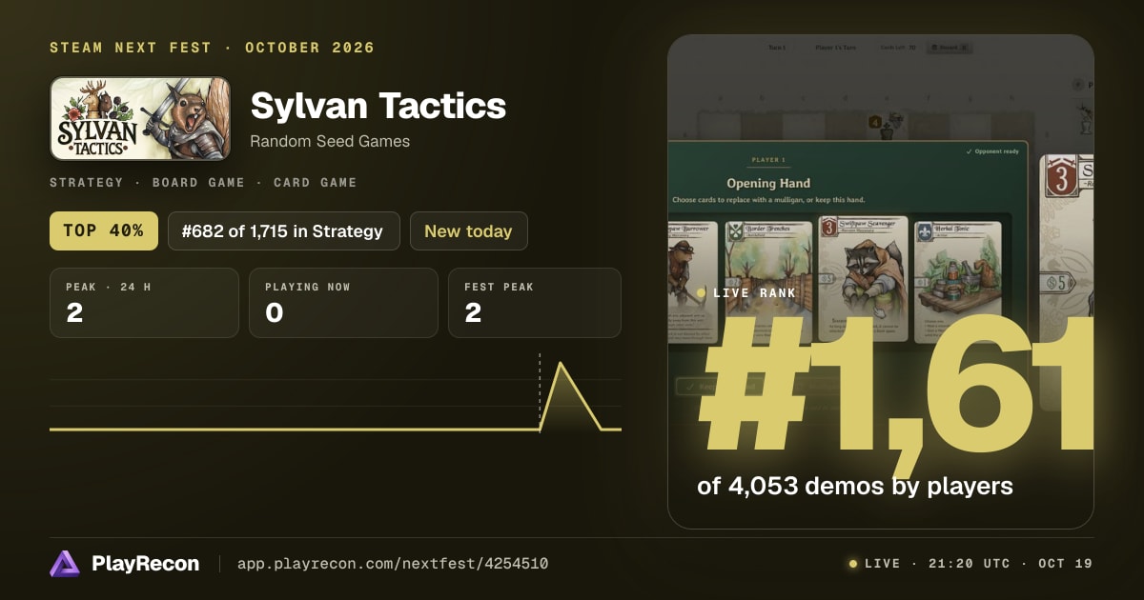The width and height of the screenshot is (1144, 600).
Task: Click the yellow dot beside 'LIVE RANK'
Action: [702, 292]
